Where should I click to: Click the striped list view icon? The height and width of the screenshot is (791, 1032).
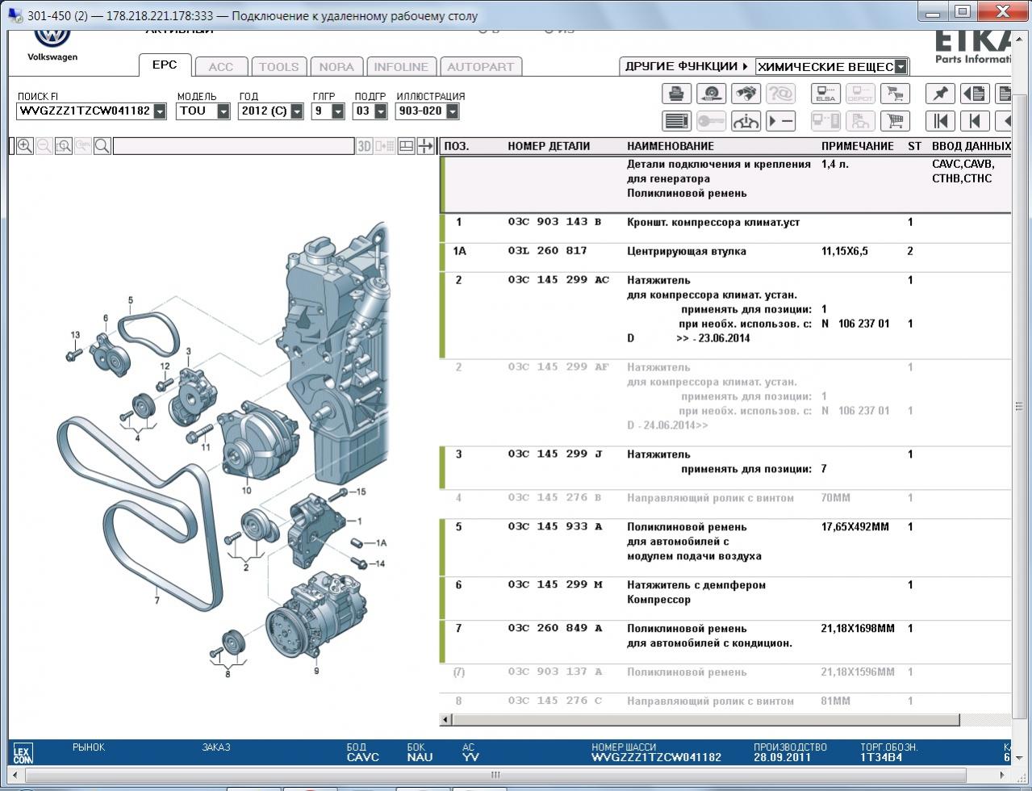677,121
